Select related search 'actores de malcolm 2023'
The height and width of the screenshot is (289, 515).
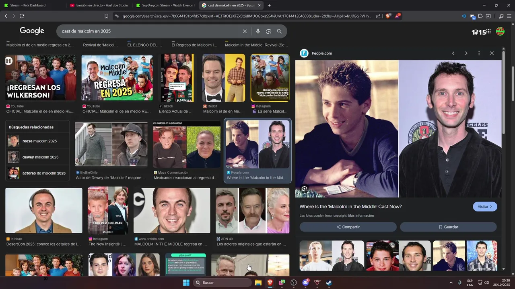[x=37, y=173]
